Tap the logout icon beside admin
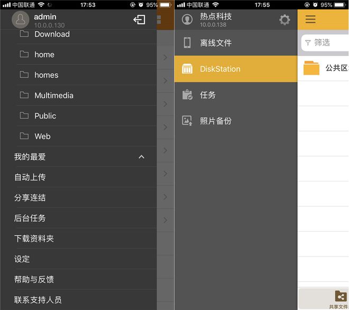This screenshot has width=349, height=310. point(139,20)
